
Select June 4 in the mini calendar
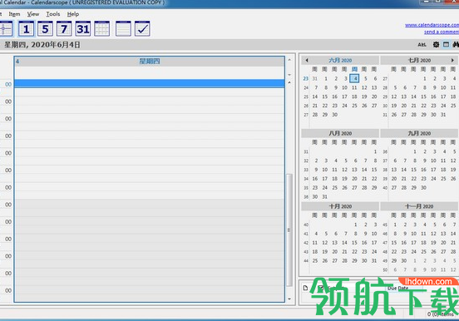[x=354, y=78]
